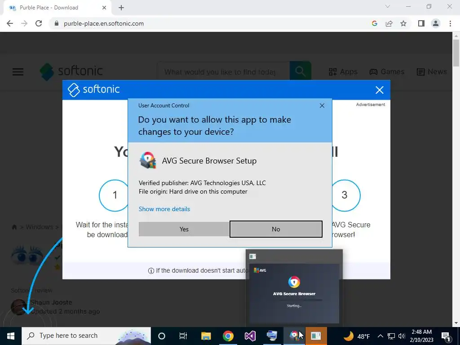Open Visual Studio from taskbar
This screenshot has width=460, height=345.
point(250,336)
